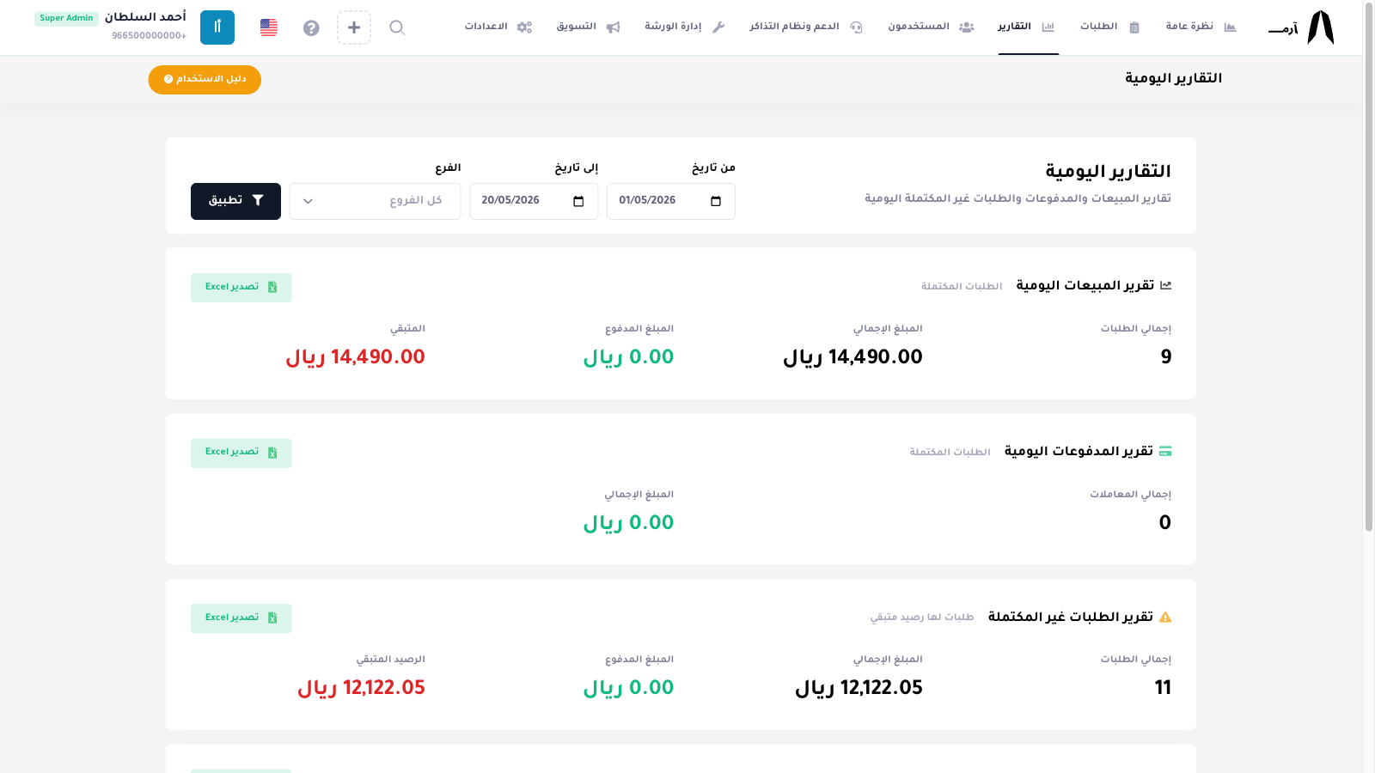This screenshot has height=773, width=1375.
Task: Click the Super Admin badge
Action: click(66, 18)
